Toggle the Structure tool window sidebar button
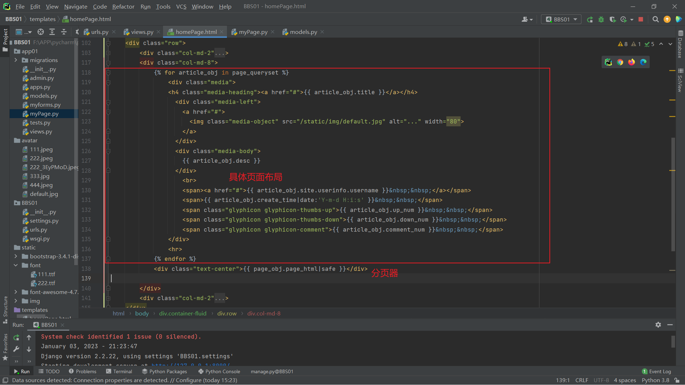Screen dimensions: 685x385 coord(5,309)
